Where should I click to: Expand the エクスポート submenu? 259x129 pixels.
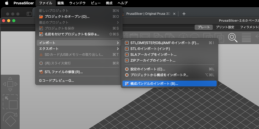(x=79, y=49)
